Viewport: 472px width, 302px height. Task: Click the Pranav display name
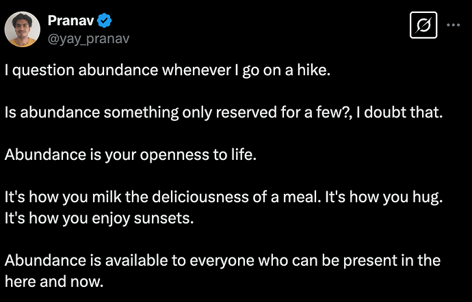(x=71, y=20)
